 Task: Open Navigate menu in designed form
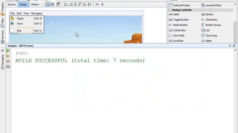[x=36, y=13]
